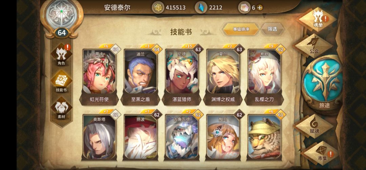Image resolution: width=366 pixels, height=170 pixels.
Task: Tap the round 旅途 journey emblem
Action: [325, 84]
